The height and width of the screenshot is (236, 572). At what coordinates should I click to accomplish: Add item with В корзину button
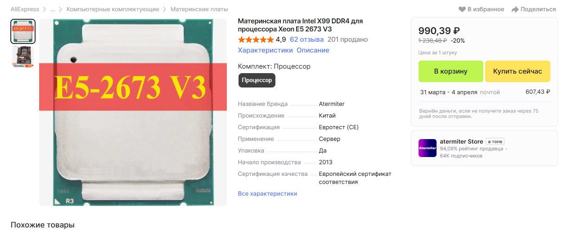pos(451,71)
